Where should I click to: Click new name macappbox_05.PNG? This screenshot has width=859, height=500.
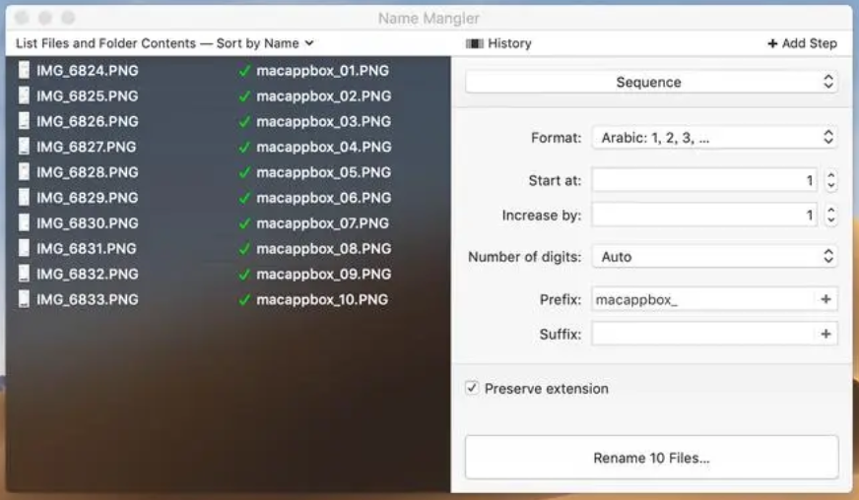[324, 172]
